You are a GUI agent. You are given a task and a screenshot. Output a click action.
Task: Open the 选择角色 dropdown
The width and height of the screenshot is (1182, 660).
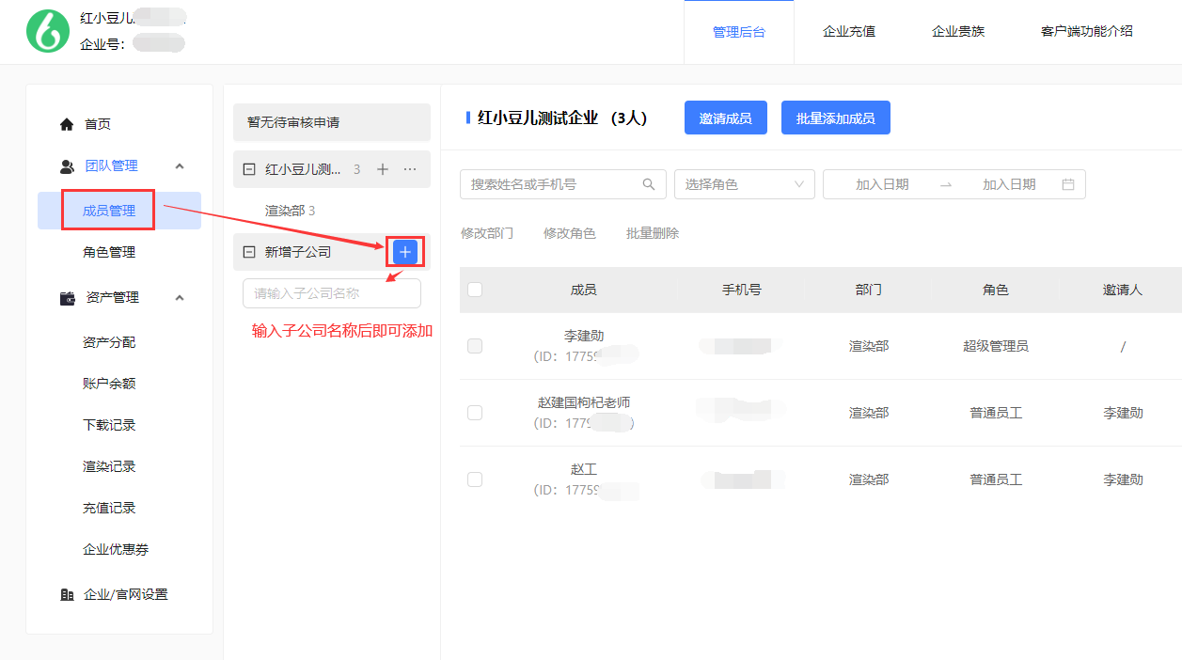point(745,184)
